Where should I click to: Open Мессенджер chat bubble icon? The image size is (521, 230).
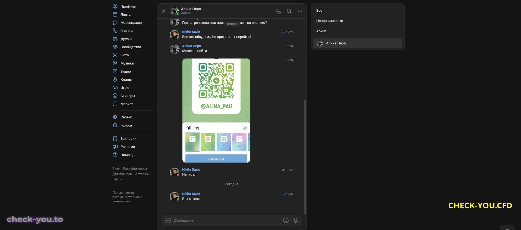115,22
